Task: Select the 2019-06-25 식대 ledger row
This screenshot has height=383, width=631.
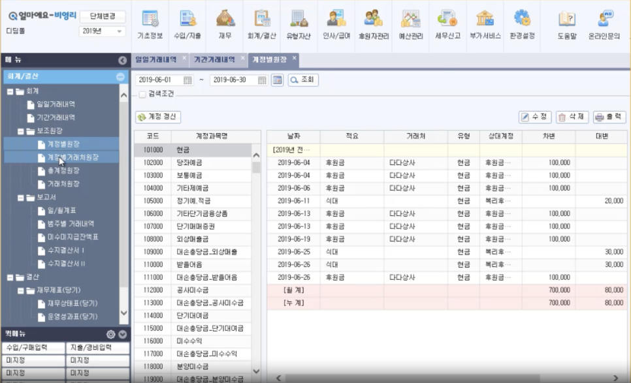Action: pyautogui.click(x=447, y=252)
